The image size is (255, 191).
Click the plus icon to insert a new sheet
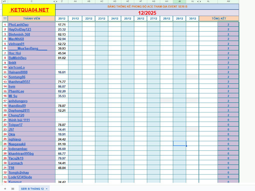pyautogui.click(x=5, y=188)
